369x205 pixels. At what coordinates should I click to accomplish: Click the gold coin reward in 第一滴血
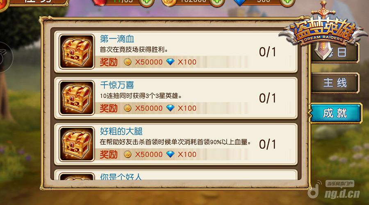pos(128,62)
